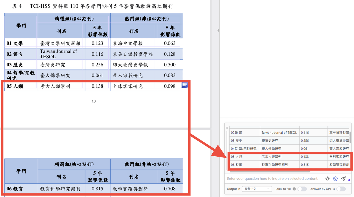Screen dimensions: 354x197
Task: Toggle the Stick to file switch
Action: 302,189
